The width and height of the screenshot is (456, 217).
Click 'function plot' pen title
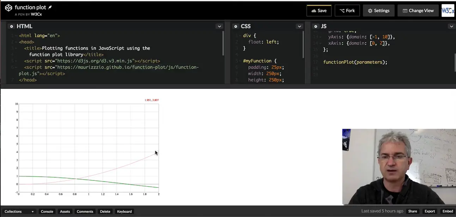click(30, 7)
